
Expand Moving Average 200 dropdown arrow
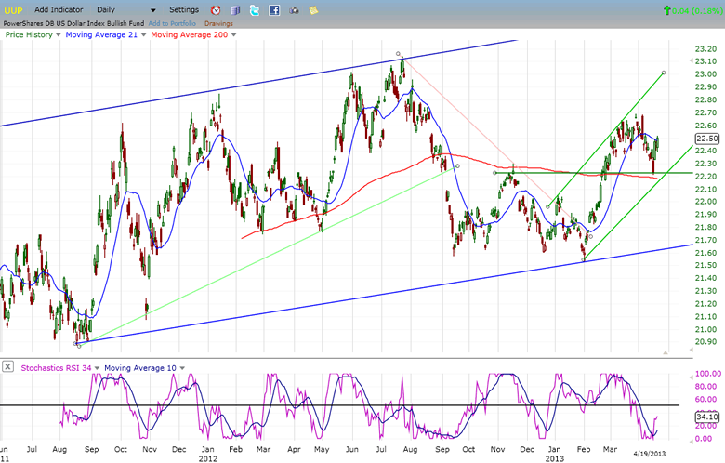coord(231,34)
